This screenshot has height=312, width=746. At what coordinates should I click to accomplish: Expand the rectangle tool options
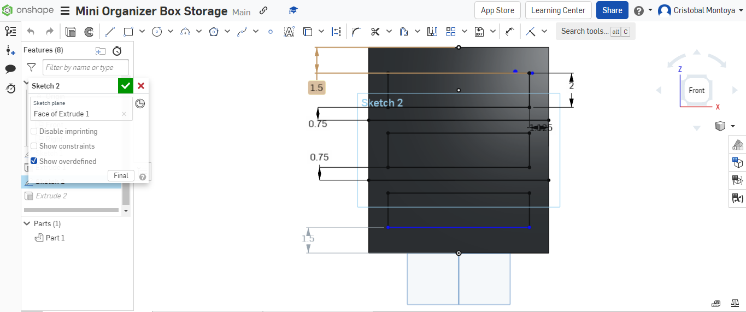142,32
